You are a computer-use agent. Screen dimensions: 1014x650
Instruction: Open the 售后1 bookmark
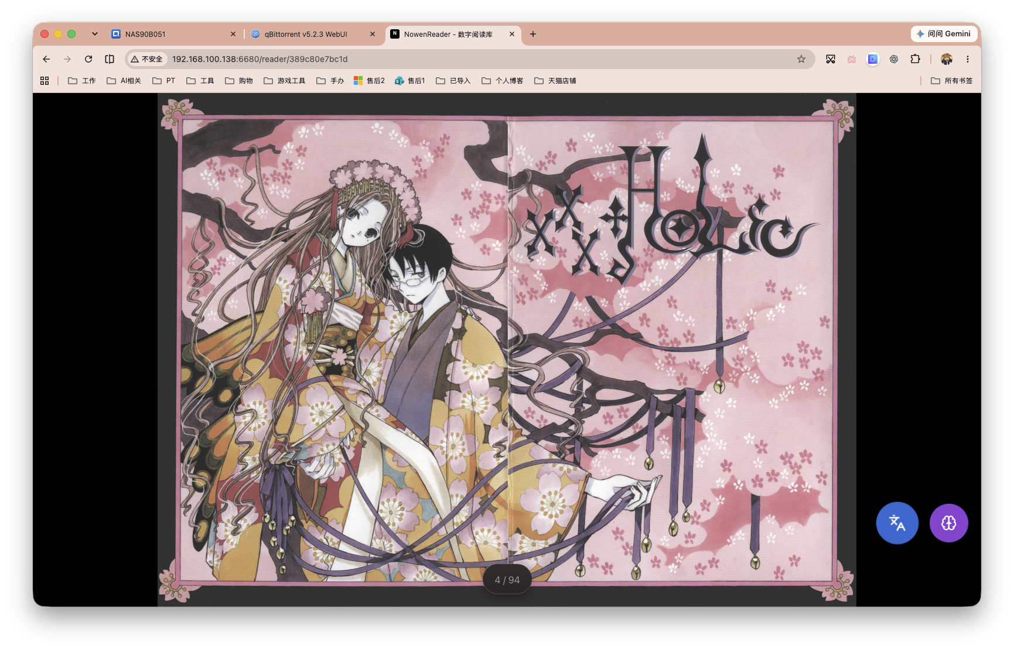click(411, 81)
